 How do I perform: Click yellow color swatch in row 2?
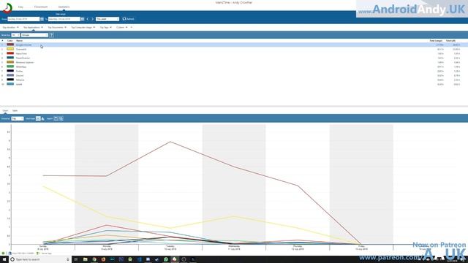[x=10, y=49]
